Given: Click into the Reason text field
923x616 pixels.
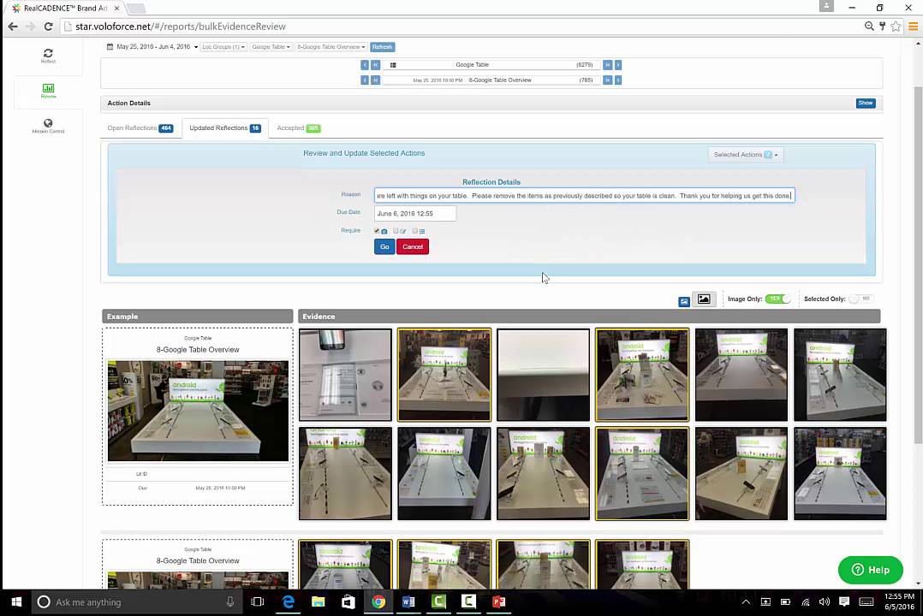Looking at the screenshot, I should pos(585,195).
